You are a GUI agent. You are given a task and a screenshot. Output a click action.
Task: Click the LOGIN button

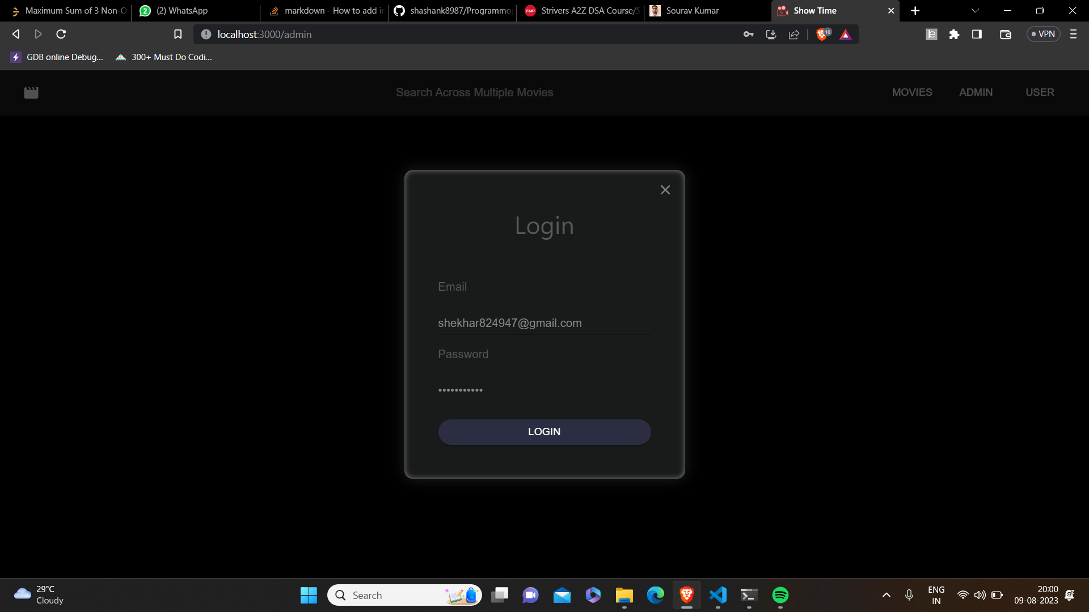click(544, 432)
